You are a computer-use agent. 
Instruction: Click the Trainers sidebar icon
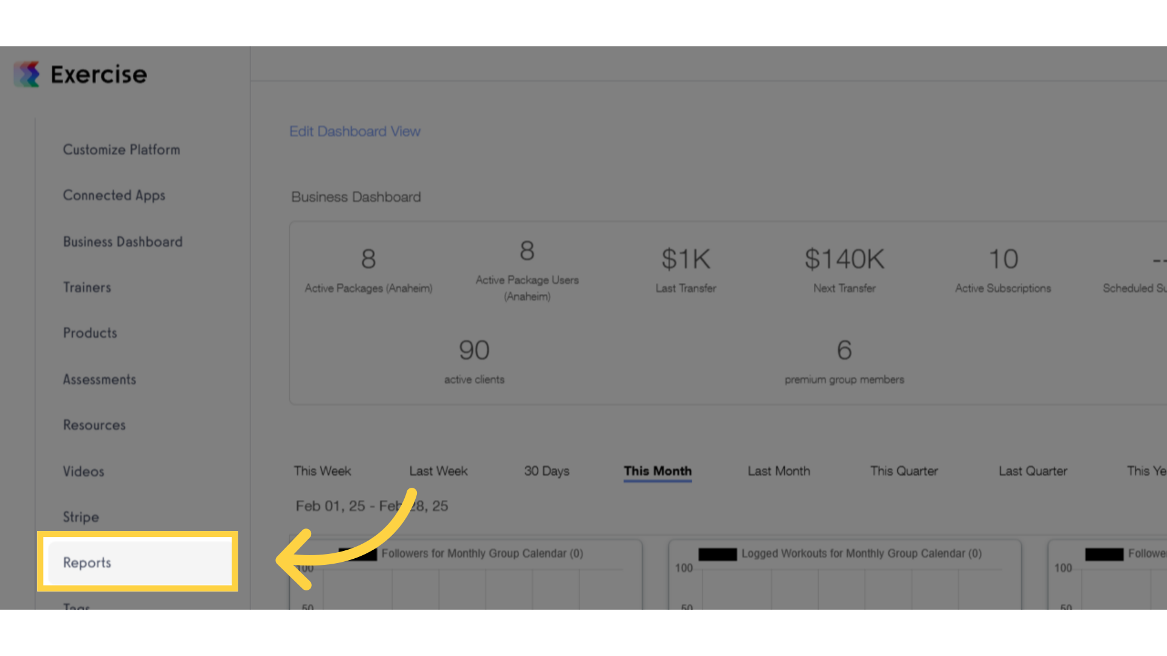(x=88, y=287)
